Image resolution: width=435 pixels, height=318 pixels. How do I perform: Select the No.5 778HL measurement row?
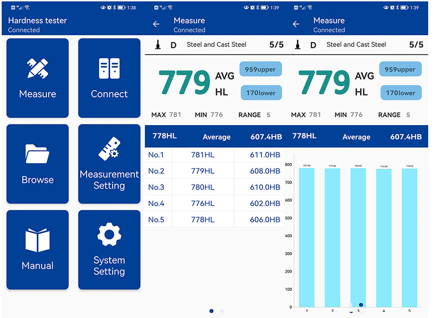tap(214, 220)
